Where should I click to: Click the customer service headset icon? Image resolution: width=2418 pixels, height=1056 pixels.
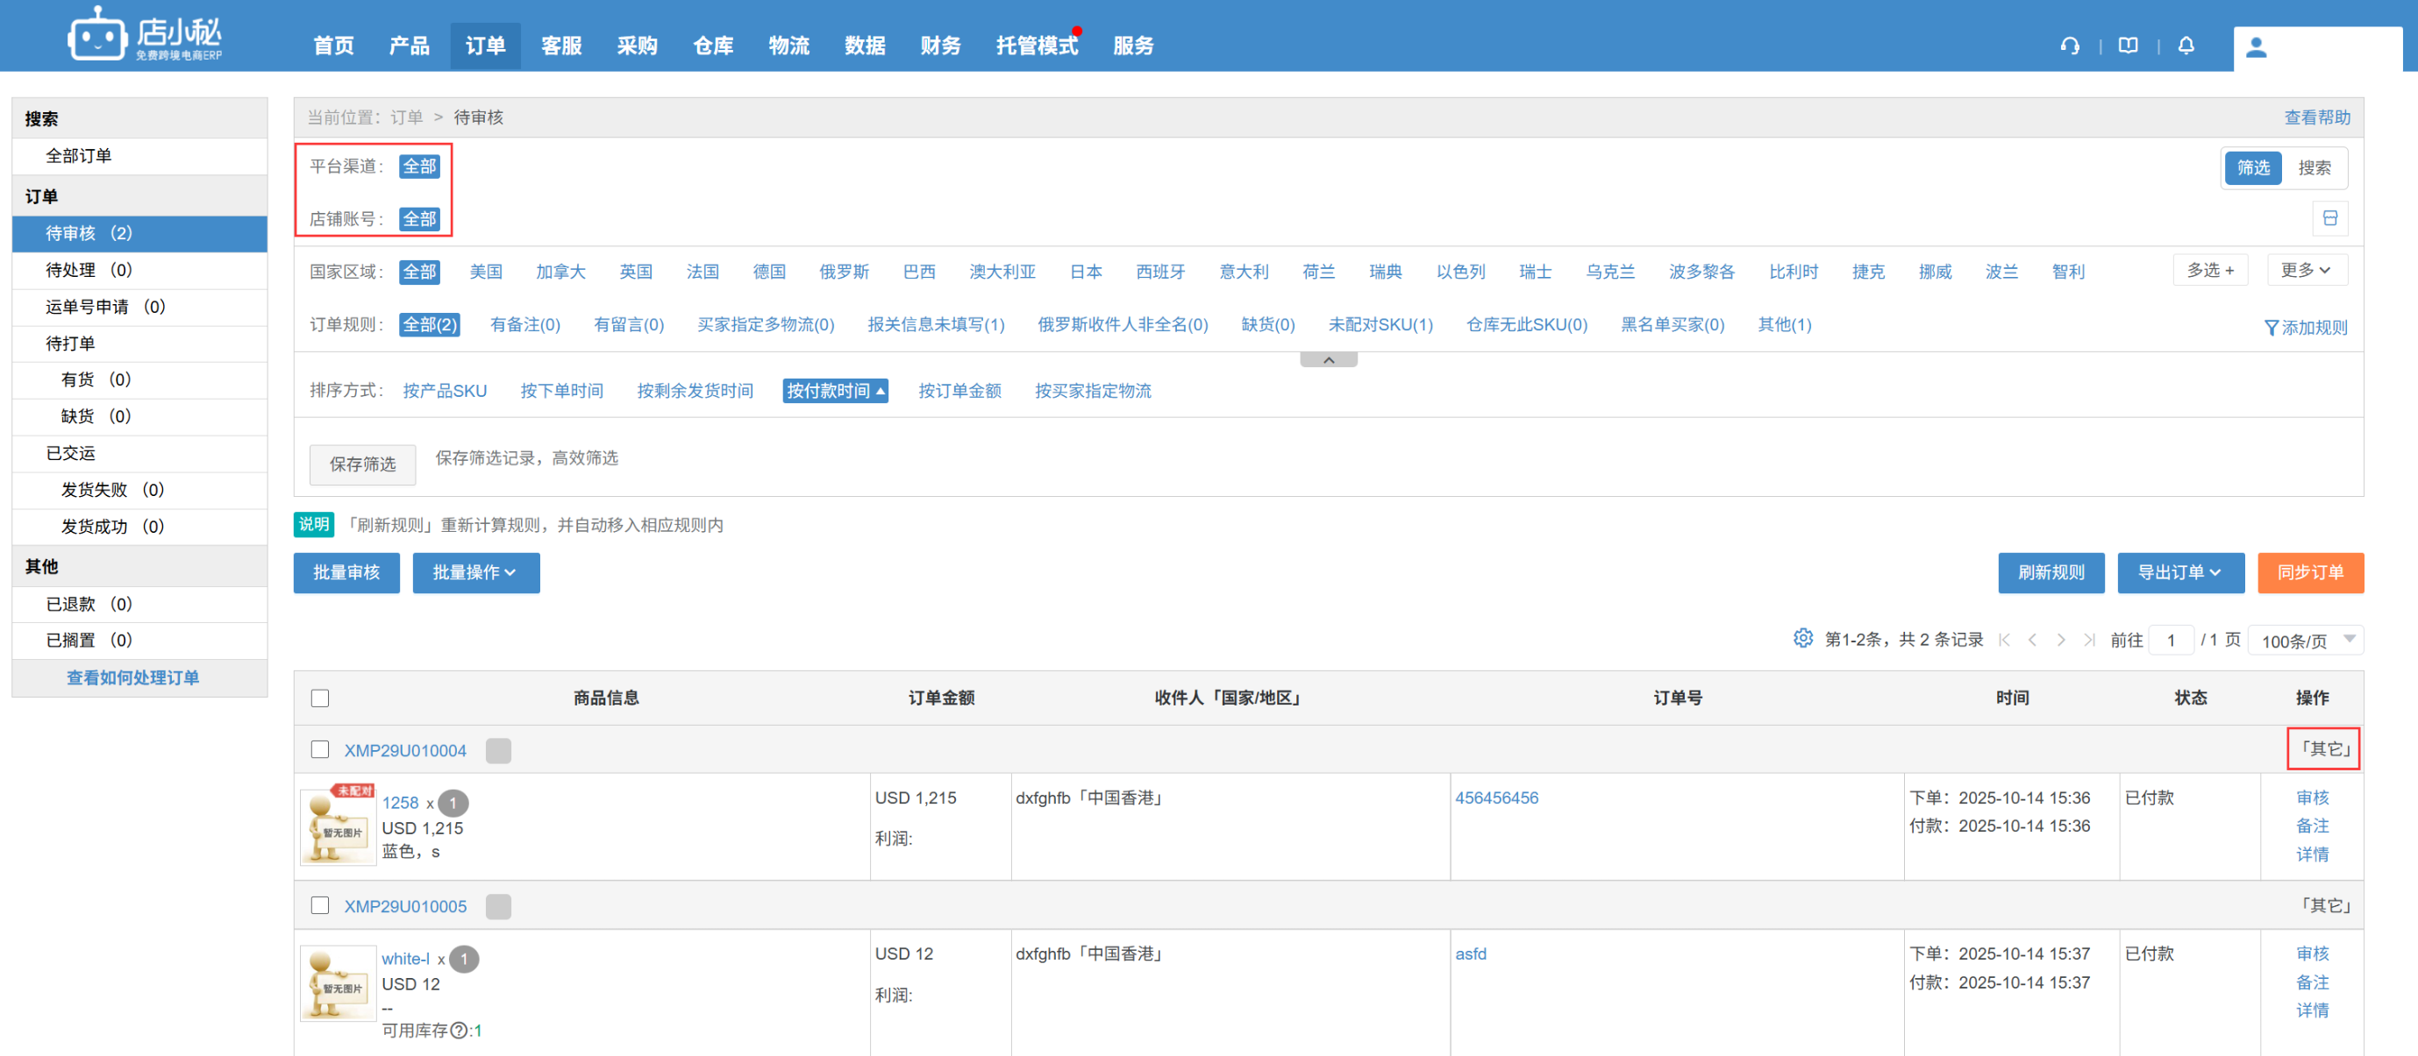2070,46
